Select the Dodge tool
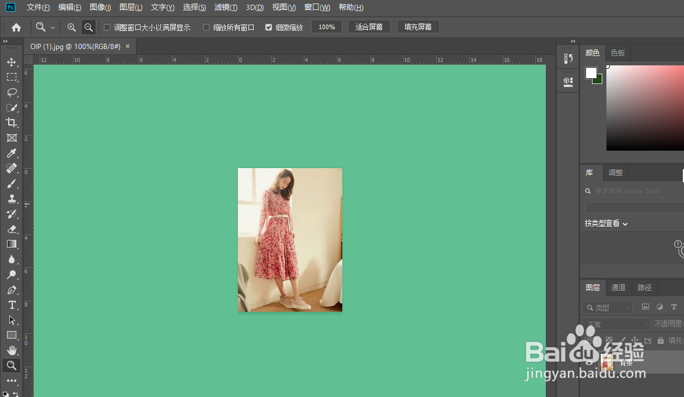Screen dimensions: 684x397 point(12,274)
